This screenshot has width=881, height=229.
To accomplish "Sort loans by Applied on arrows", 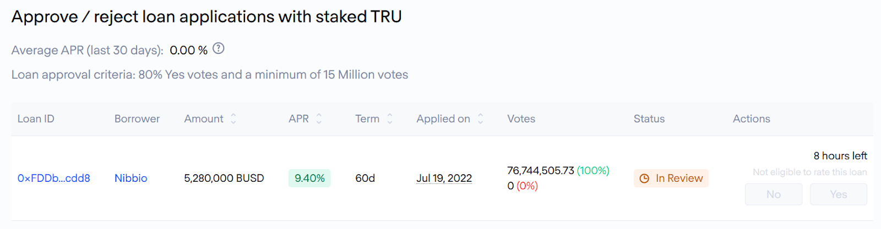I will pyautogui.click(x=480, y=119).
